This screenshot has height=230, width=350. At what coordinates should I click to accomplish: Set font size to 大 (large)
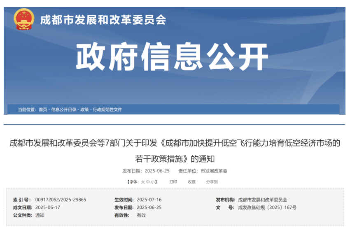[x=142, y=182]
